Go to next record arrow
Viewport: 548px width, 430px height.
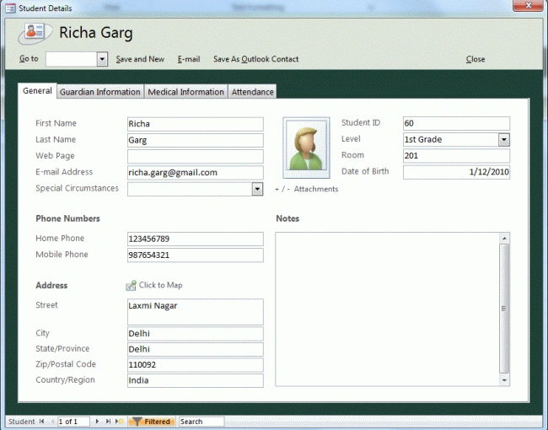[x=97, y=422]
